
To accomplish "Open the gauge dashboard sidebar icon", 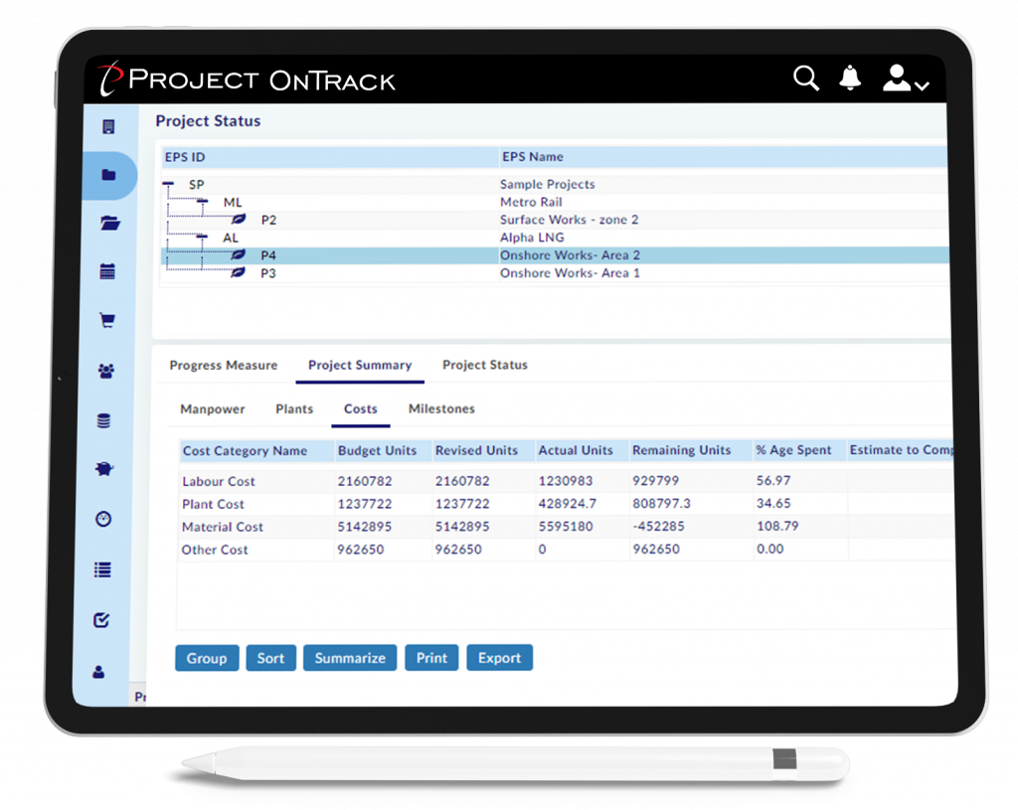I will [103, 519].
